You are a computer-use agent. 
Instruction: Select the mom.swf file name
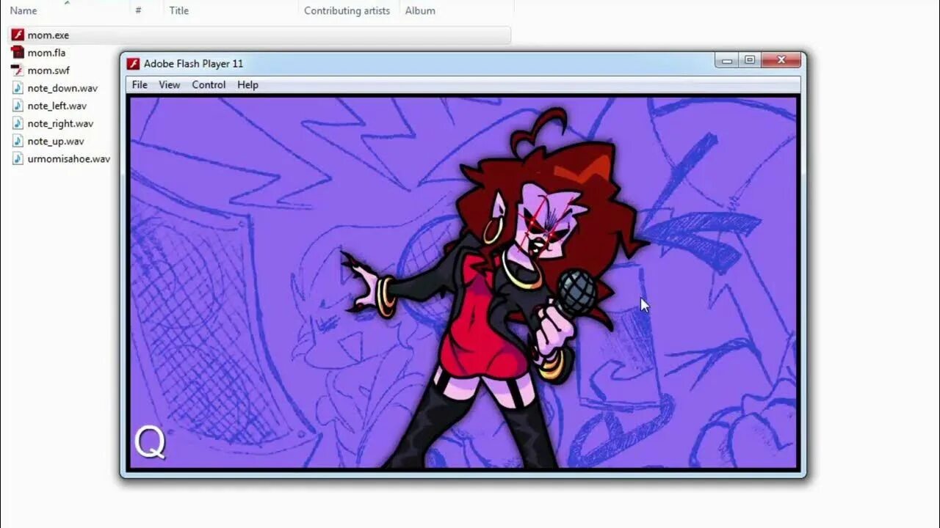point(48,70)
